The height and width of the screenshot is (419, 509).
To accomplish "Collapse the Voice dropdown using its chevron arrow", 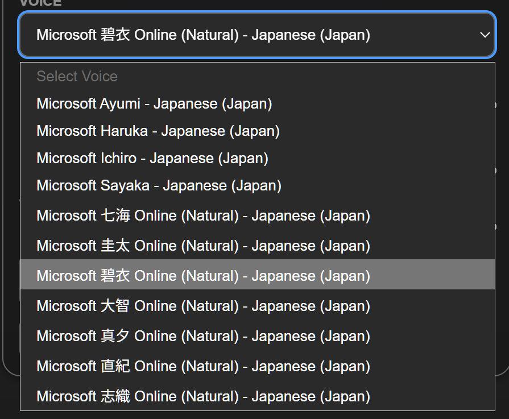I will click(485, 35).
